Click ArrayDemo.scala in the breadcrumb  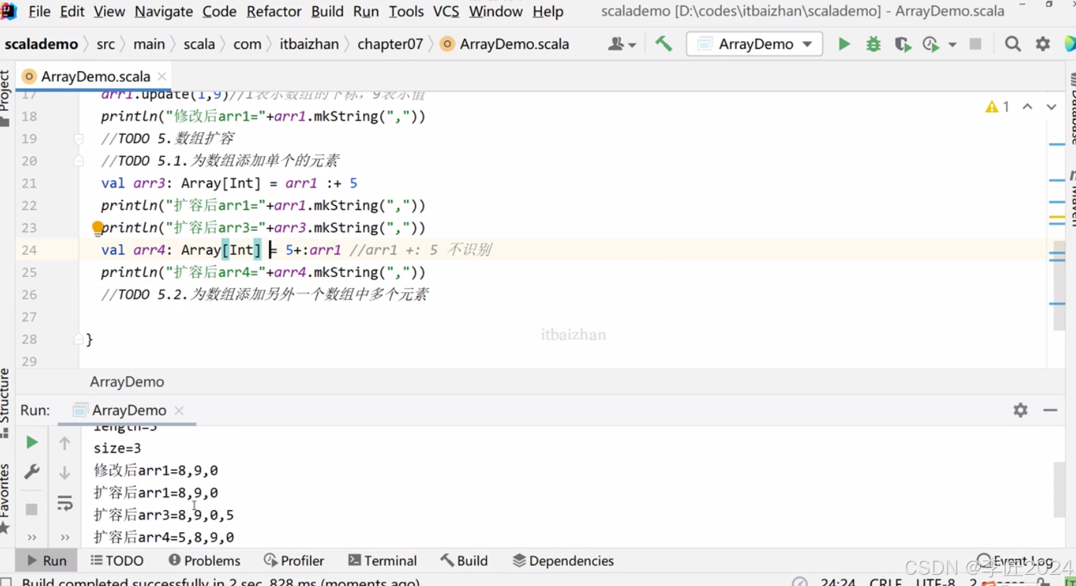click(x=506, y=44)
